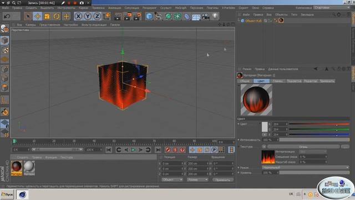Open Render Settings icon
The width and height of the screenshot is (355, 200).
pos(138,16)
